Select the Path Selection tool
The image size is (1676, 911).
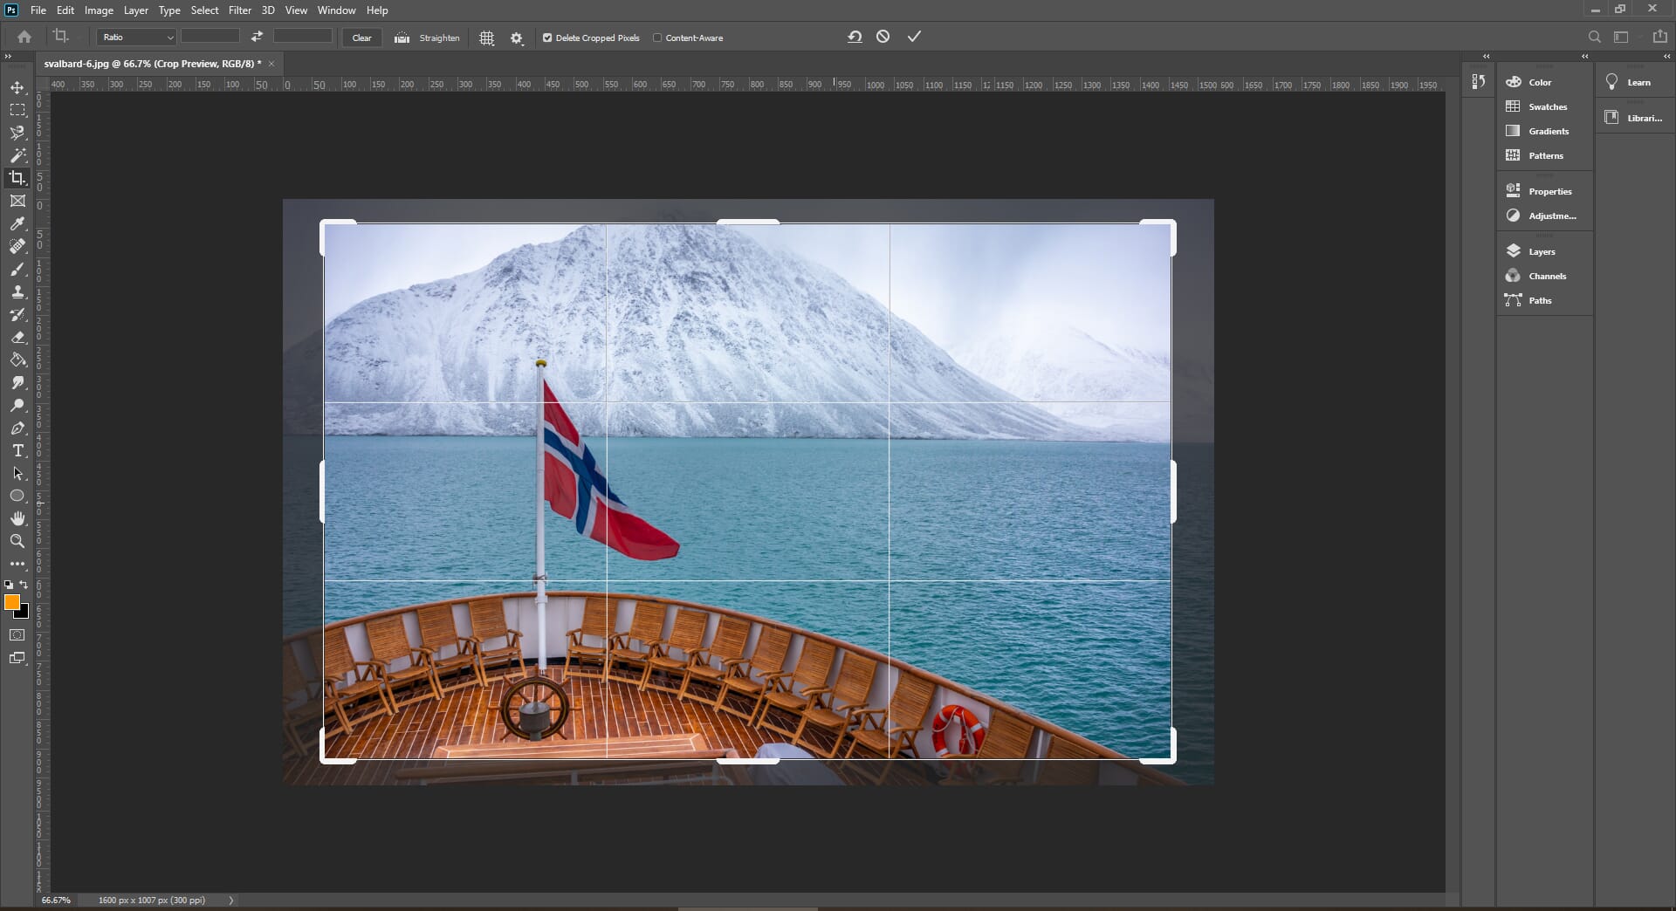17,473
